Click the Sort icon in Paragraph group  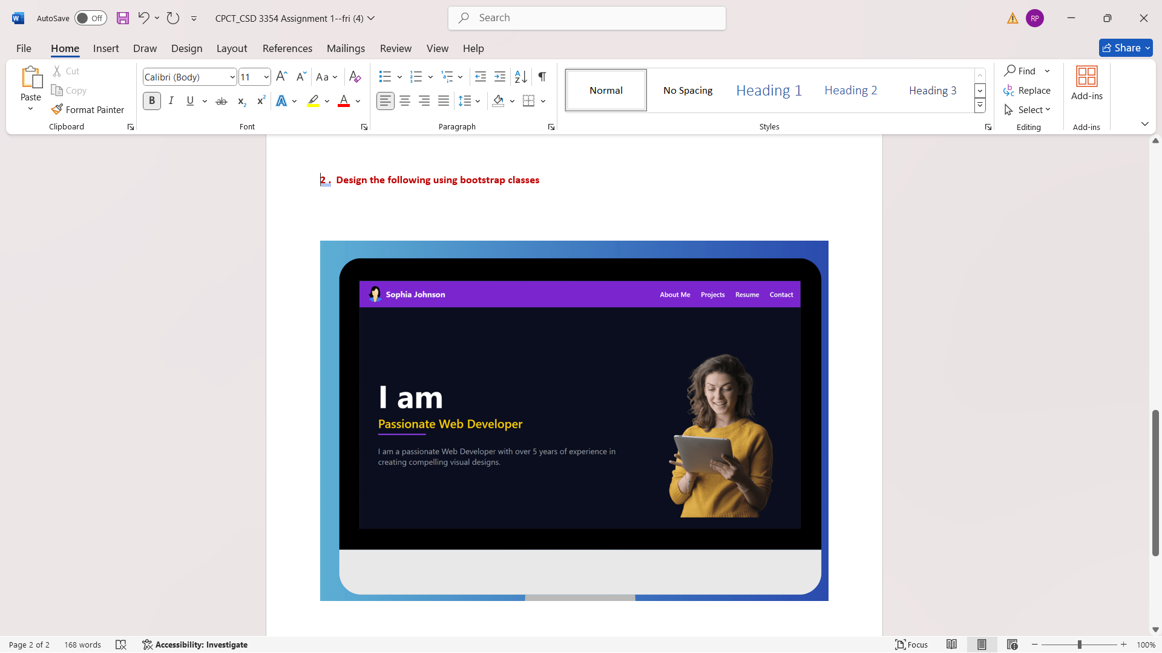(x=520, y=77)
